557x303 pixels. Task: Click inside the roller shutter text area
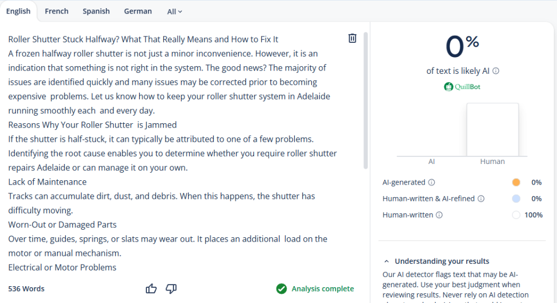tap(174, 152)
